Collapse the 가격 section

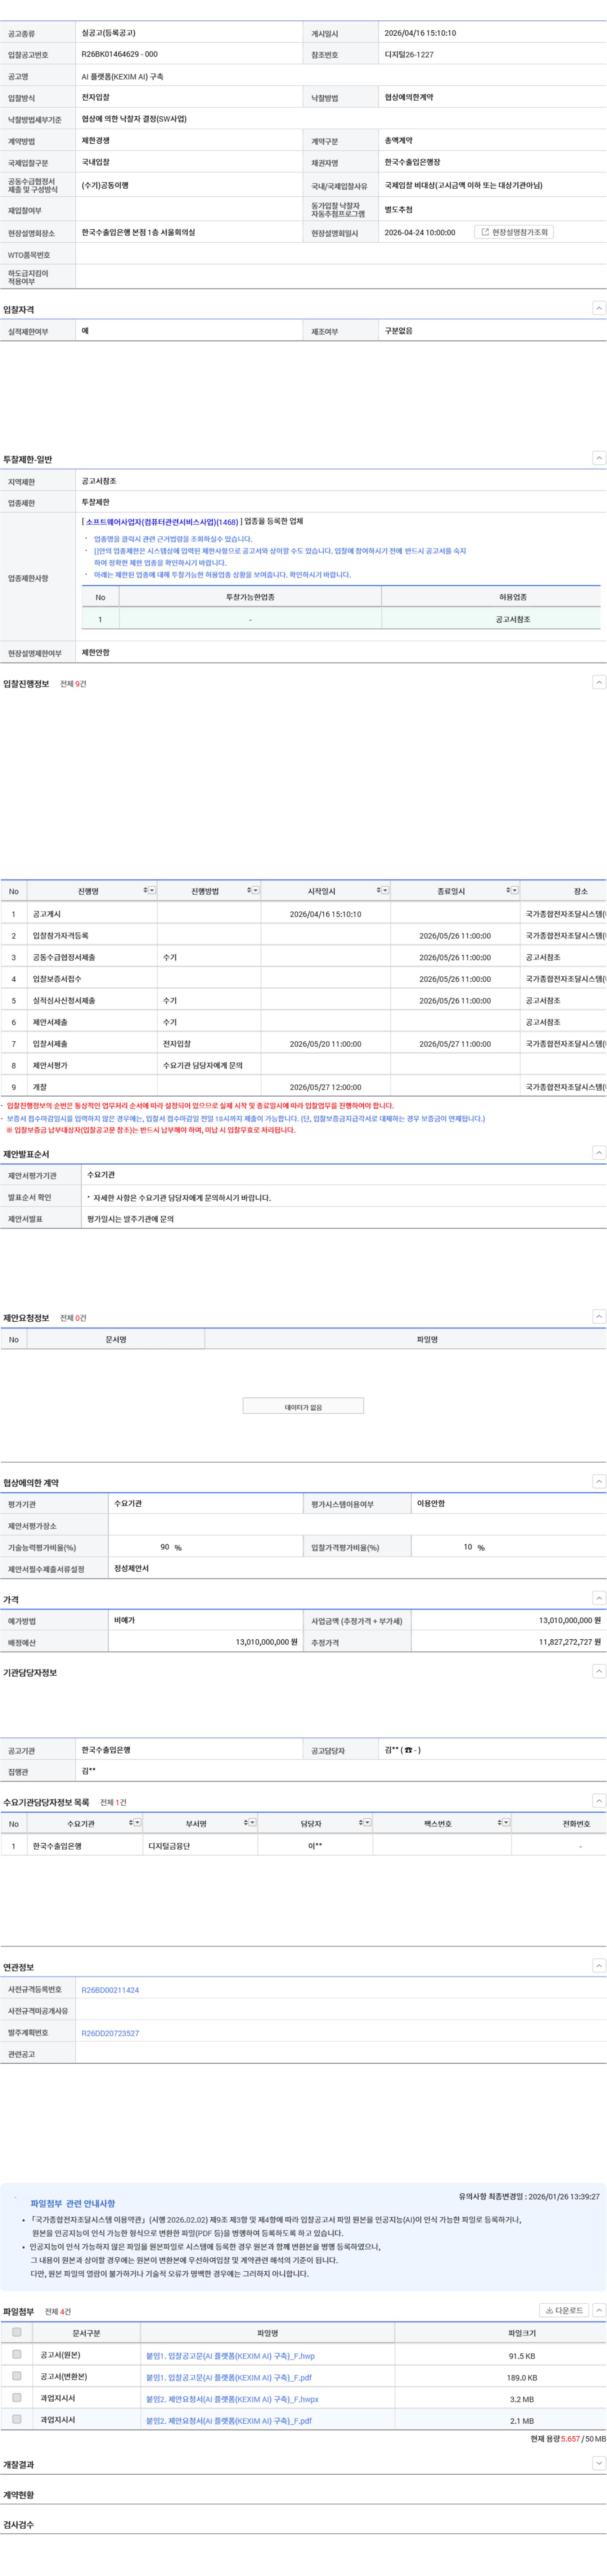599,1598
